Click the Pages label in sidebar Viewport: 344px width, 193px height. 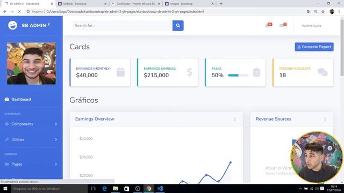[x=17, y=164]
